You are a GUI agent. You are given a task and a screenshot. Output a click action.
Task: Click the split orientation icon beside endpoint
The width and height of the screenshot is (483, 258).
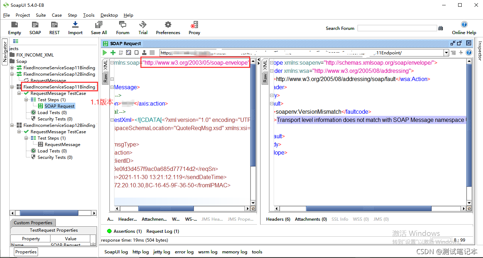453,53
